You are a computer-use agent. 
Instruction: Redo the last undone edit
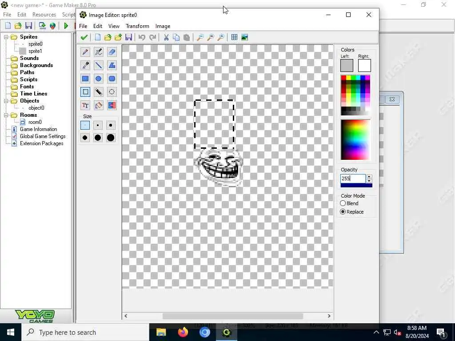(152, 37)
